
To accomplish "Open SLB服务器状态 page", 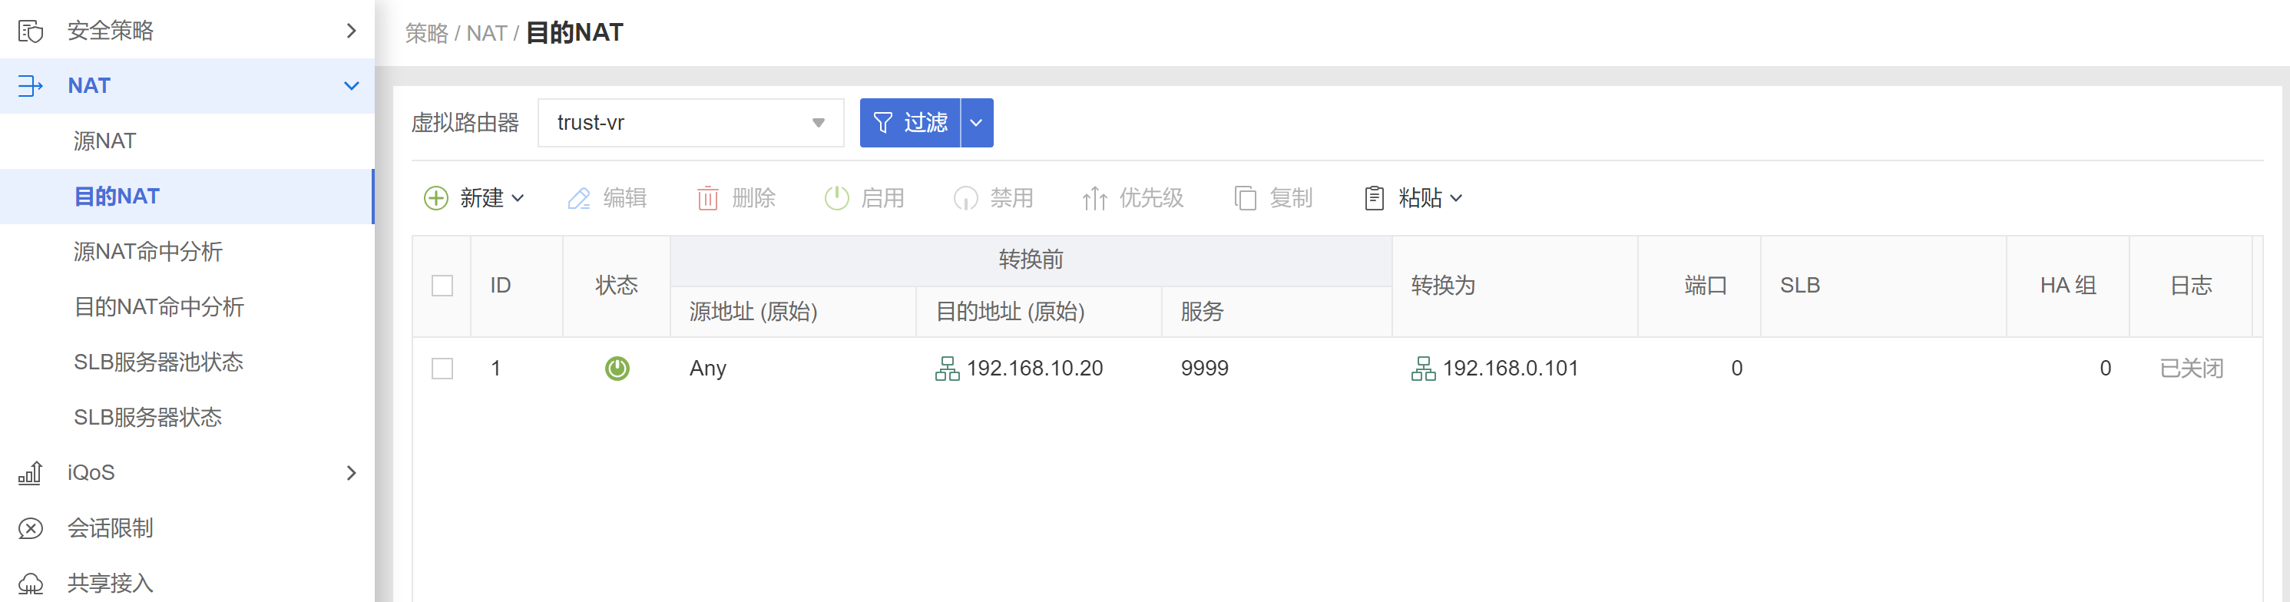I will pos(147,417).
